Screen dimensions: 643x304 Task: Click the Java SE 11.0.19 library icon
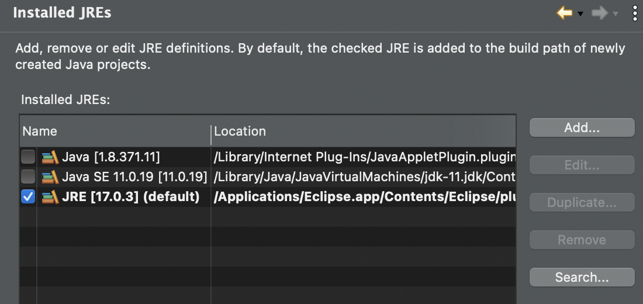(50, 177)
